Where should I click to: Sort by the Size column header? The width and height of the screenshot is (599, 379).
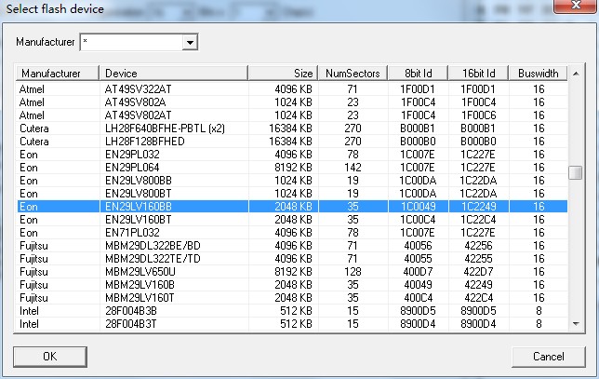pyautogui.click(x=283, y=73)
